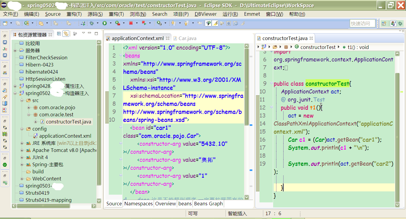Click the red Stop server toolbar icon

pos(131,23)
